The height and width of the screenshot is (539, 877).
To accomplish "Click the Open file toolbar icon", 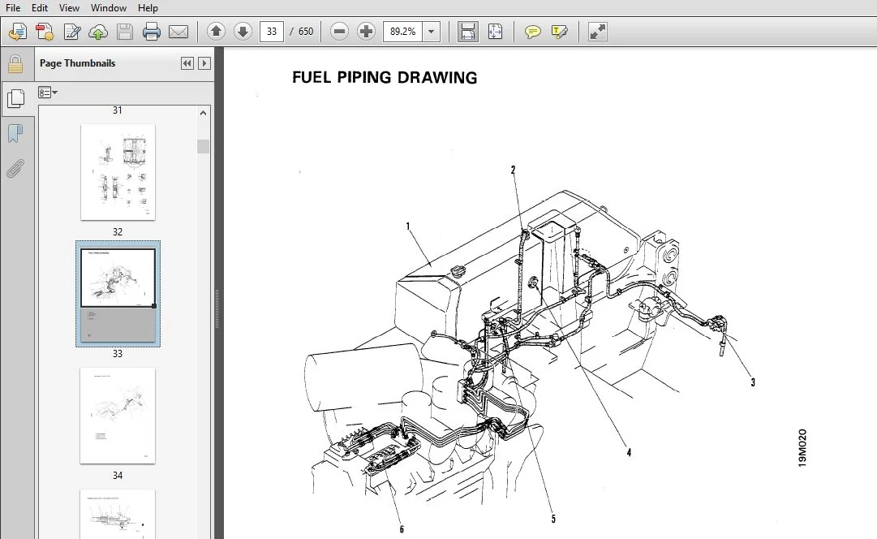I will (x=17, y=32).
